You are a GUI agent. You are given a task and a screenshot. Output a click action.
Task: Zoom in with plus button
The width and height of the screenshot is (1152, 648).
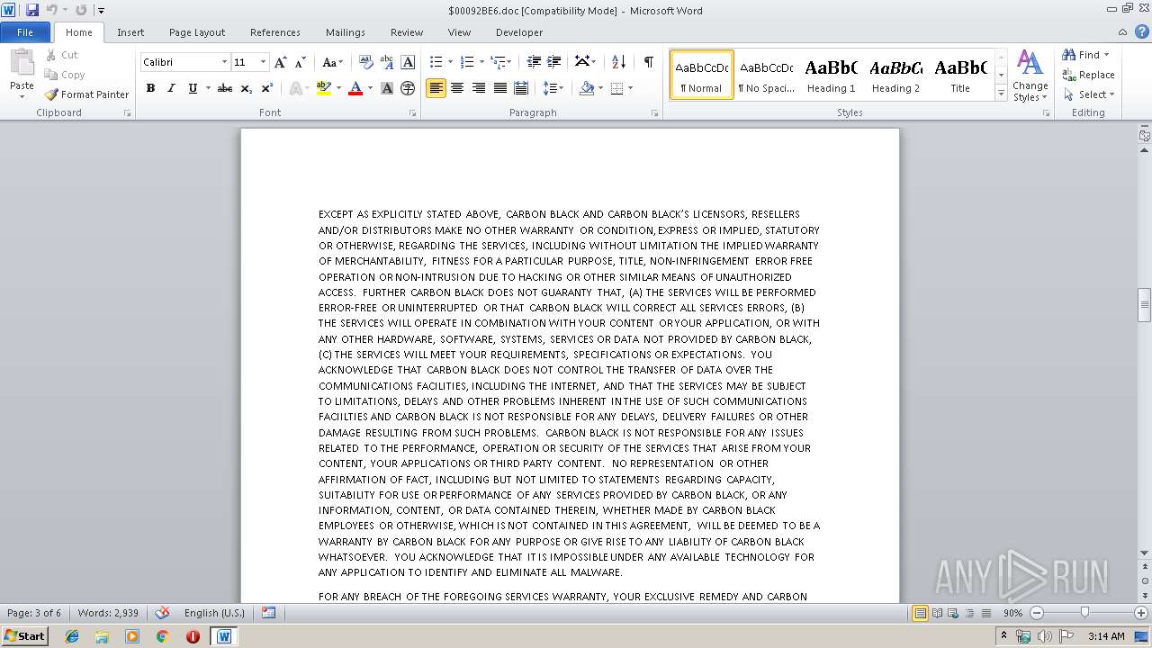tap(1142, 613)
